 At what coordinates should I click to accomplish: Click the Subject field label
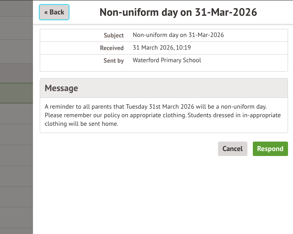point(114,35)
